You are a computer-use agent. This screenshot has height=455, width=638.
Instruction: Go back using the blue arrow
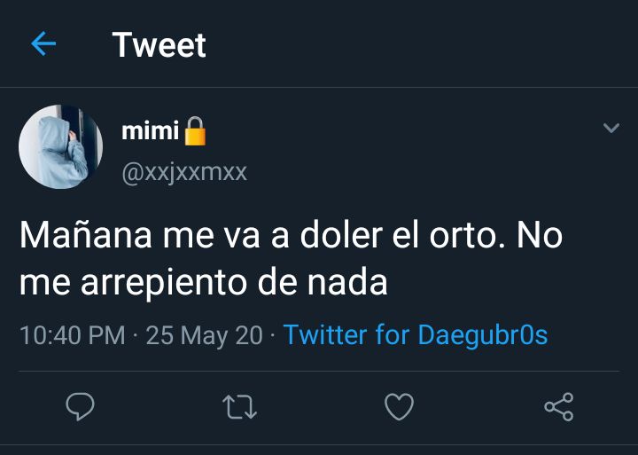click(x=43, y=43)
